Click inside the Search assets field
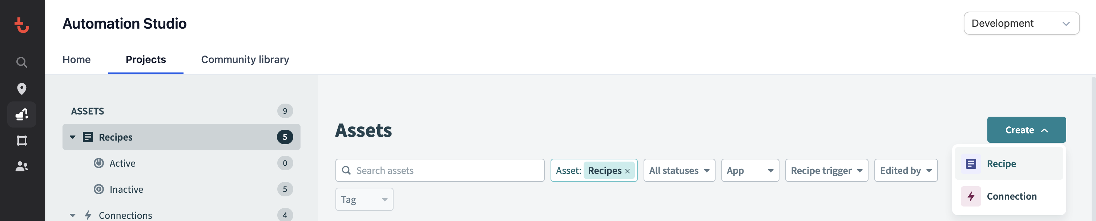This screenshot has width=1096, height=221. (x=438, y=170)
